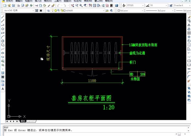The width and height of the screenshot is (191, 136).
Task: Switch to the 模型 model tab
Action: coord(23,121)
